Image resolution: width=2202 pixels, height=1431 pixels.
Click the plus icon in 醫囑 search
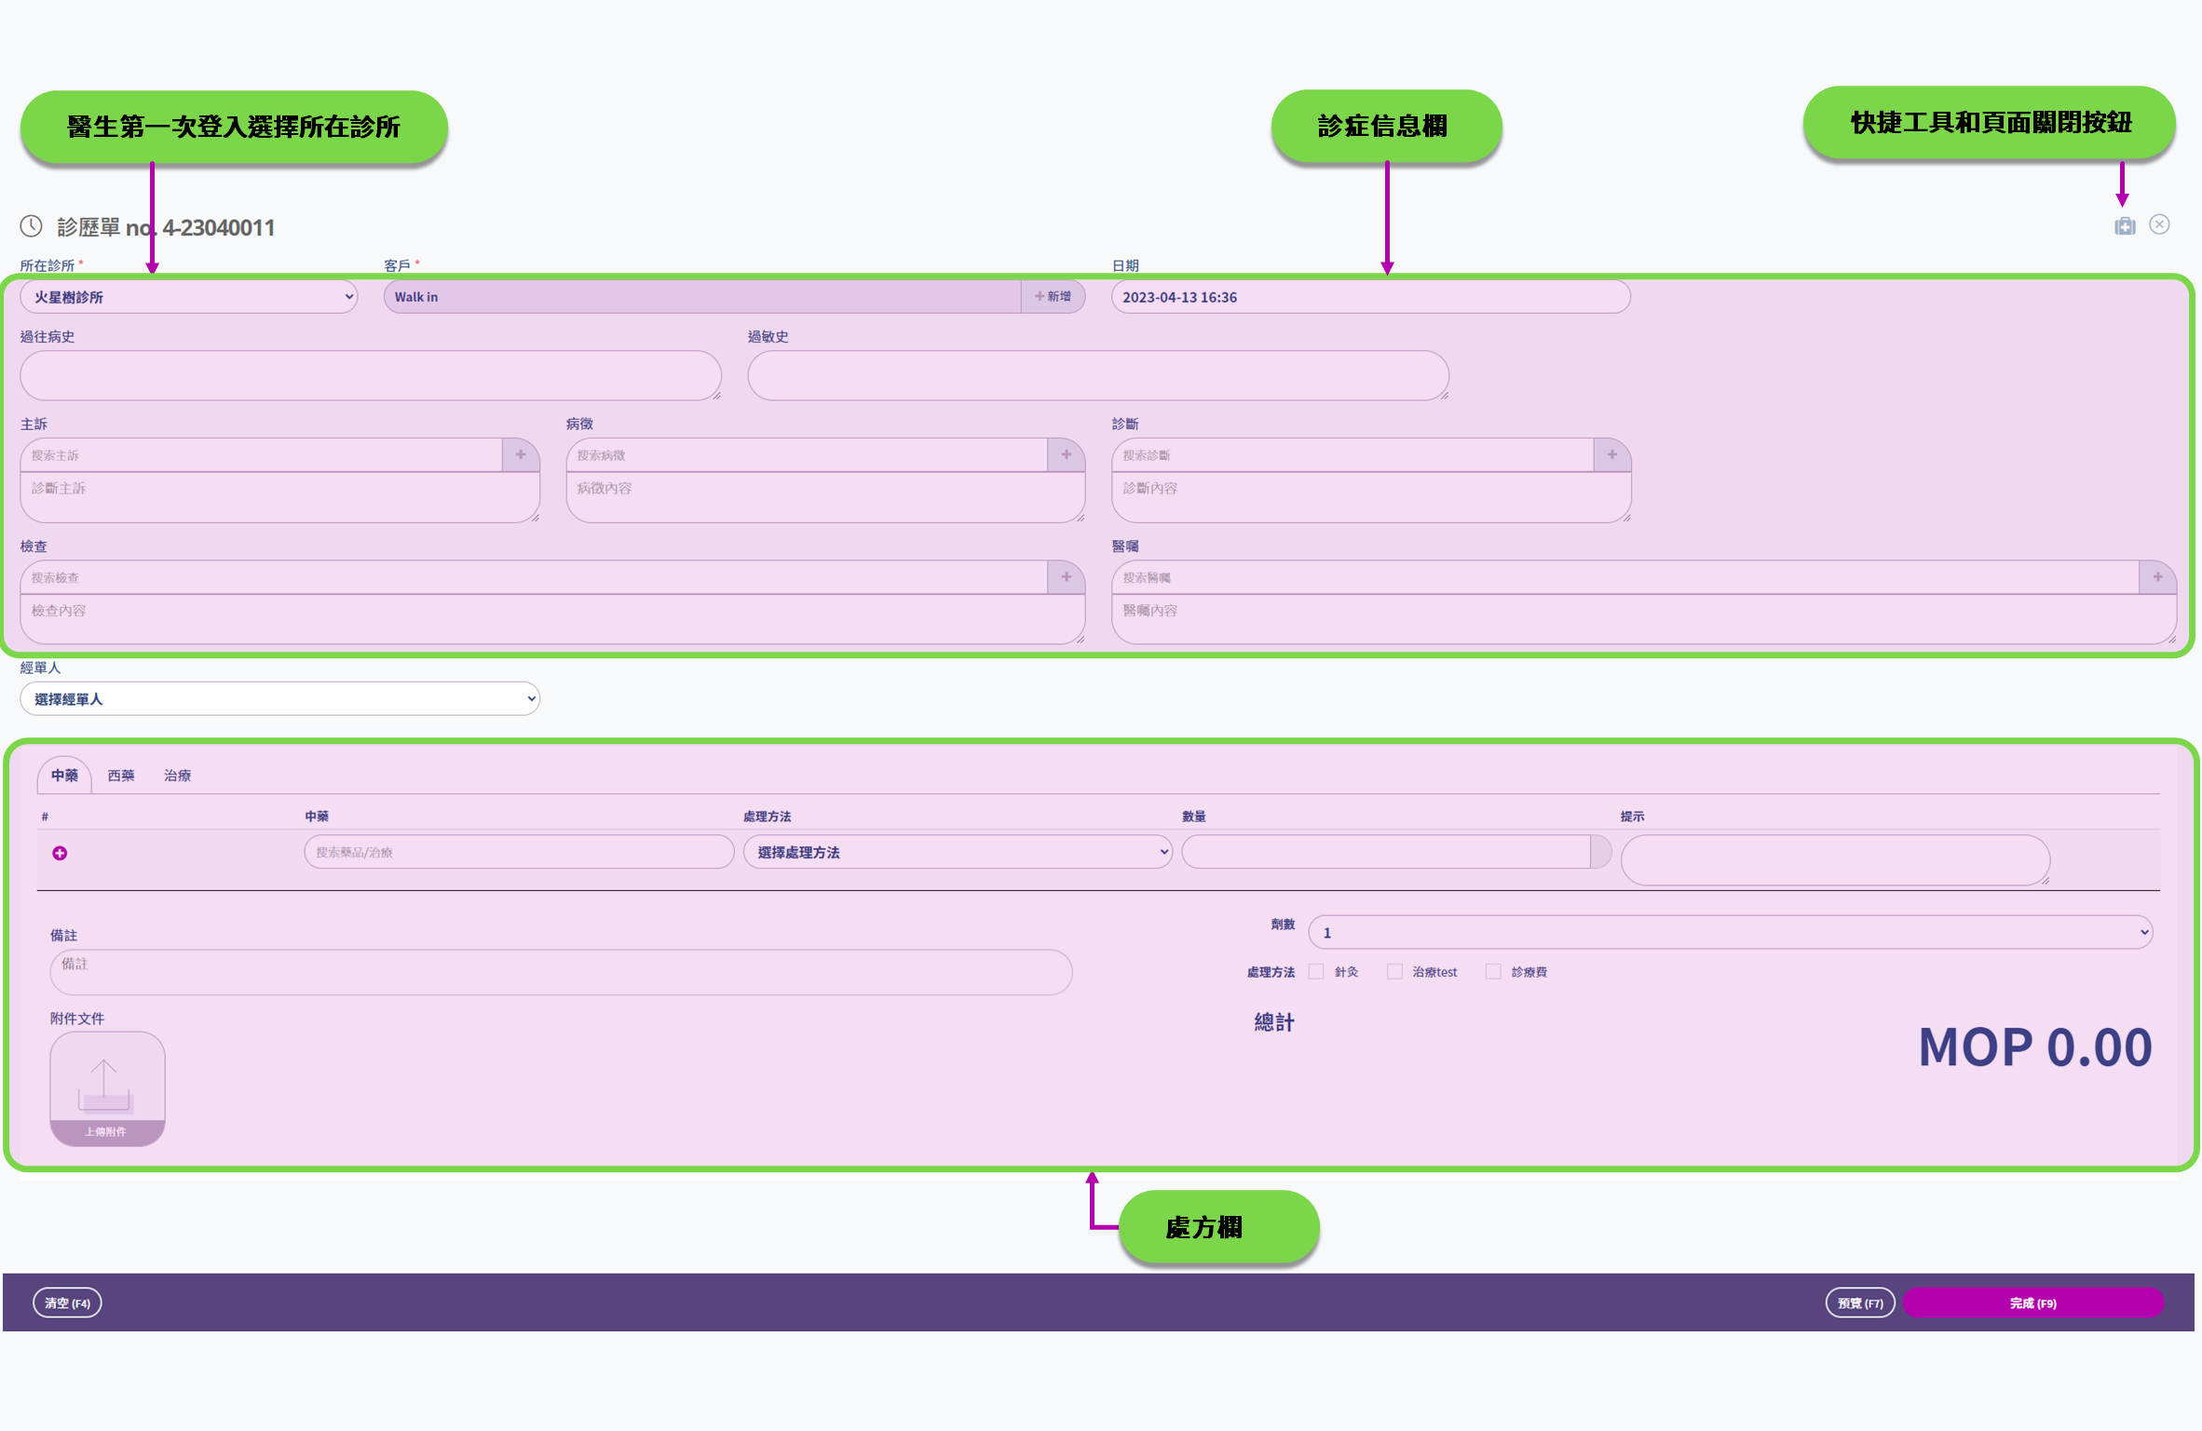pos(2157,577)
